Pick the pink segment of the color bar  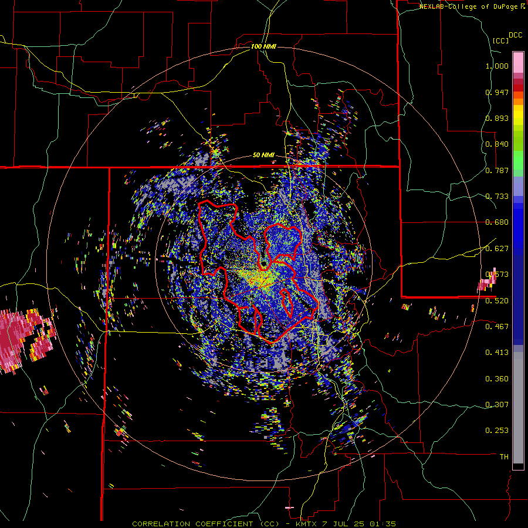[x=518, y=62]
